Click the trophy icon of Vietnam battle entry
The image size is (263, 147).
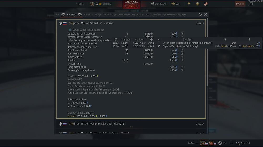(60, 23)
